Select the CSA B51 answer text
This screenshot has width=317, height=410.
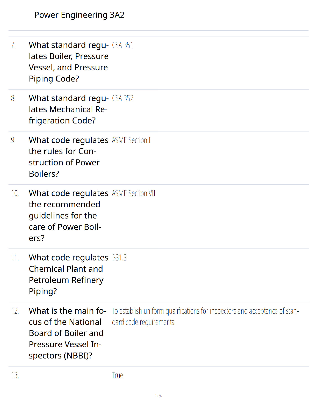pyautogui.click(x=123, y=45)
